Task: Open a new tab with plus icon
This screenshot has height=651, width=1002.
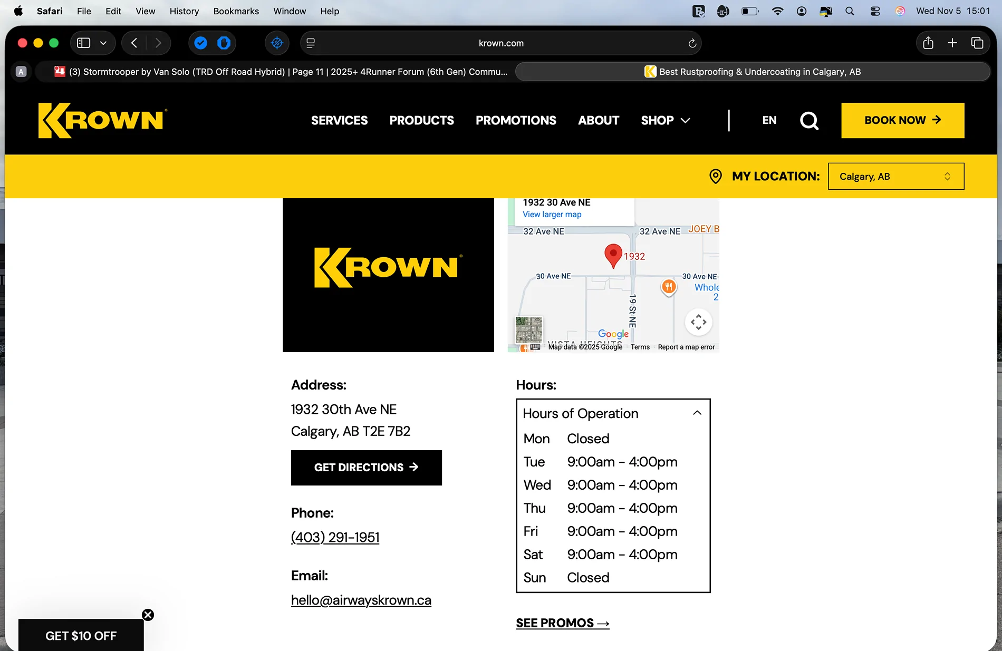Action: click(x=952, y=43)
